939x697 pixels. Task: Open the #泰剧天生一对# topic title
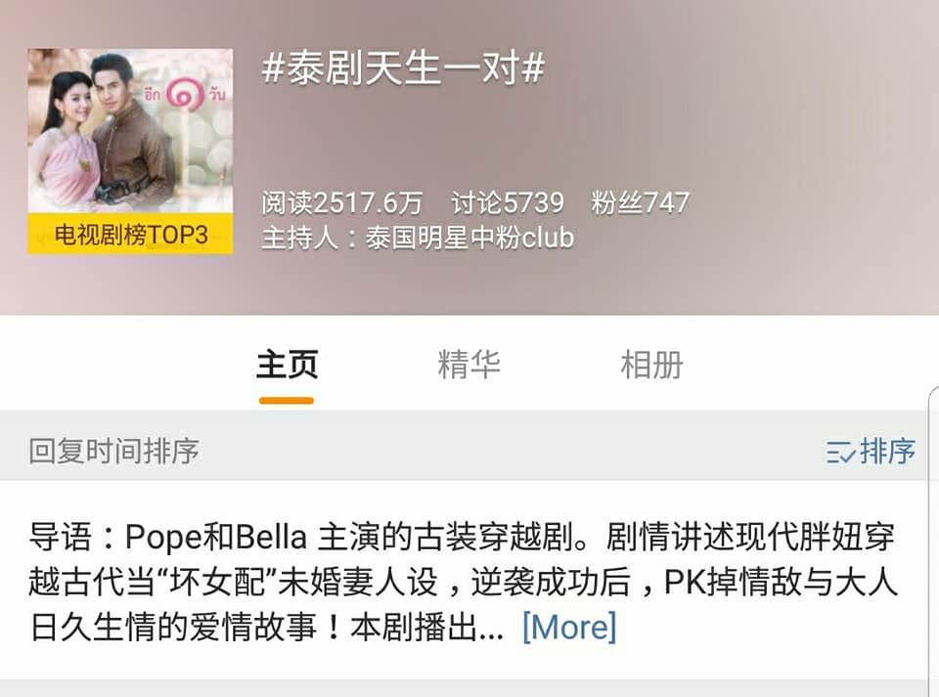tap(403, 67)
